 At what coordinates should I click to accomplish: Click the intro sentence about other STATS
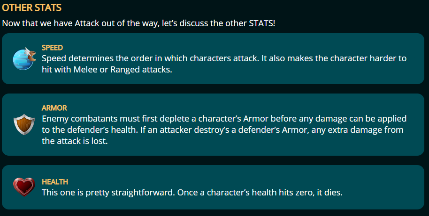(138, 23)
